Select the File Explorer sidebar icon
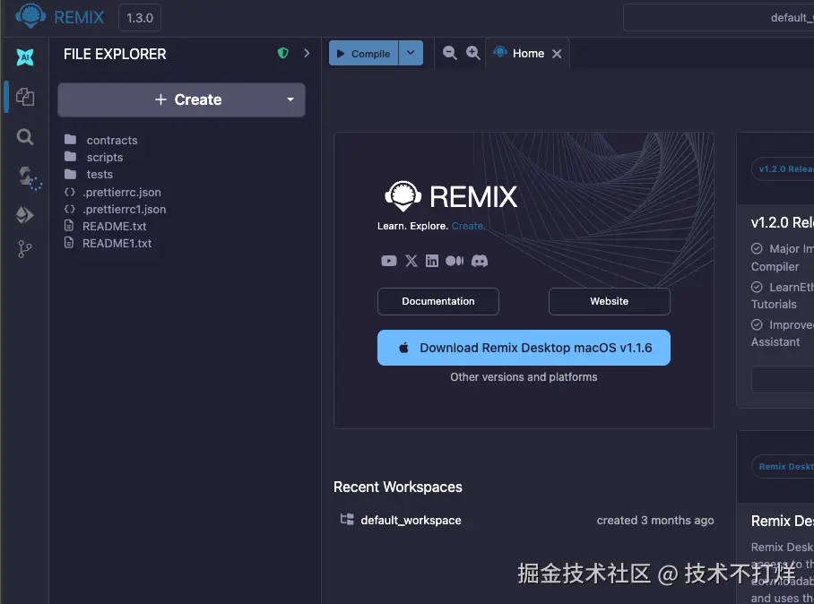 [x=25, y=97]
